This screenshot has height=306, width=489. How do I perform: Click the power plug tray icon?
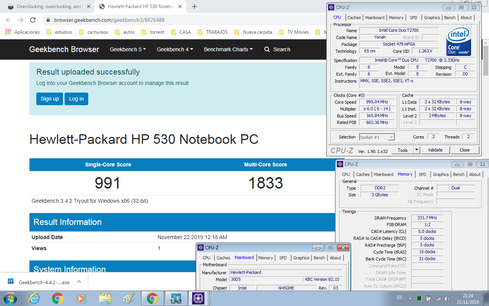click(428, 298)
